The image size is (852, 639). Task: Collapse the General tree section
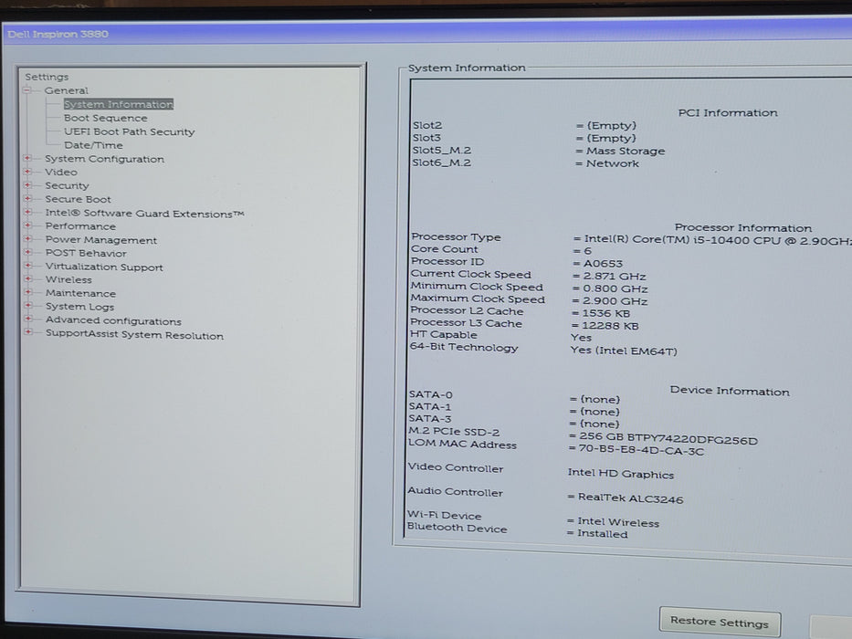[x=26, y=90]
